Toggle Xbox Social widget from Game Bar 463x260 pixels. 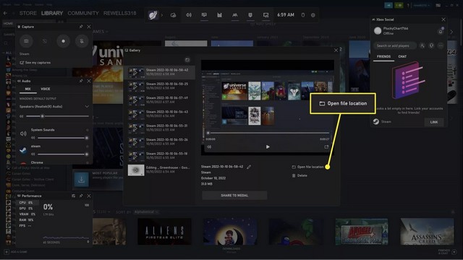(x=234, y=15)
